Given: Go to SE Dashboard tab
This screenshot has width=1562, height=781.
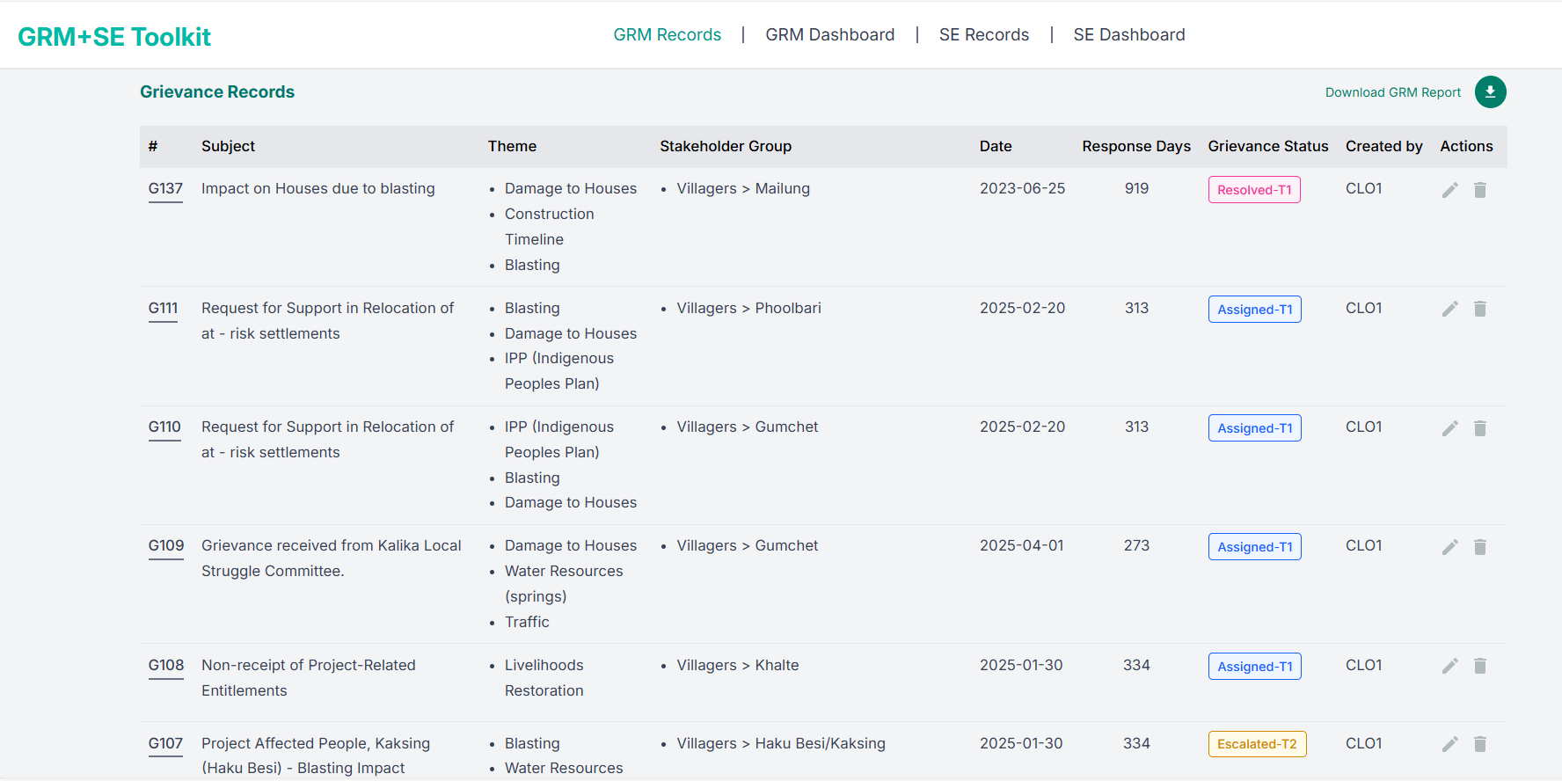Looking at the screenshot, I should tap(1128, 35).
